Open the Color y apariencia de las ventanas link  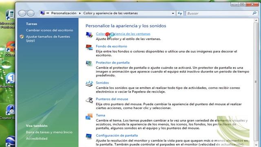(123, 34)
